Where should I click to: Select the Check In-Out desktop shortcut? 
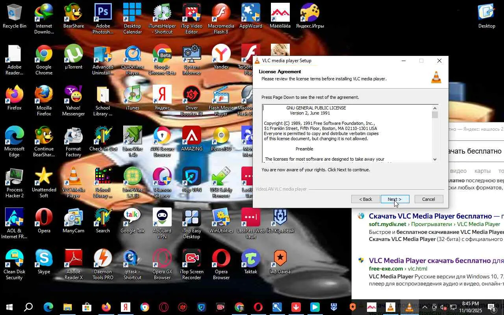click(103, 139)
